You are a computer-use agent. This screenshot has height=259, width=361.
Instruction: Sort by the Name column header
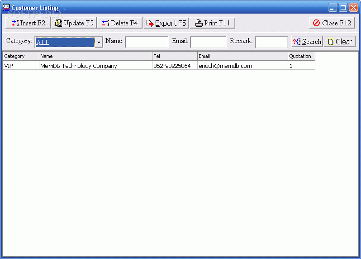point(95,56)
